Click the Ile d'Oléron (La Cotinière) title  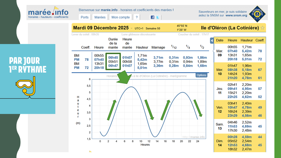(x=230, y=28)
